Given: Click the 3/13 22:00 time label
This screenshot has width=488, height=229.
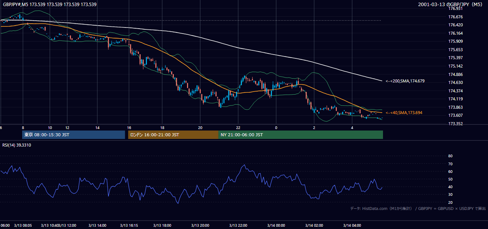Looking at the screenshot, I should click(x=238, y=226).
